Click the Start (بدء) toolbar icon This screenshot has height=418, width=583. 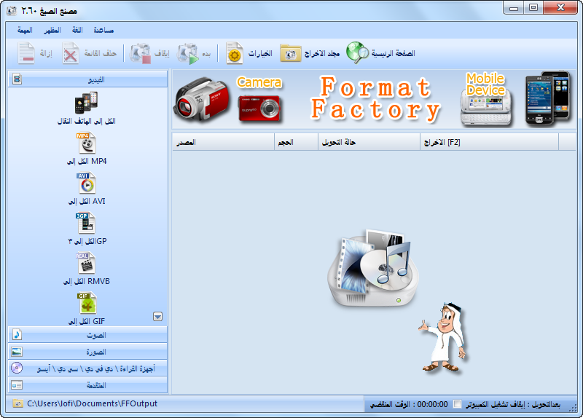pyautogui.click(x=188, y=53)
